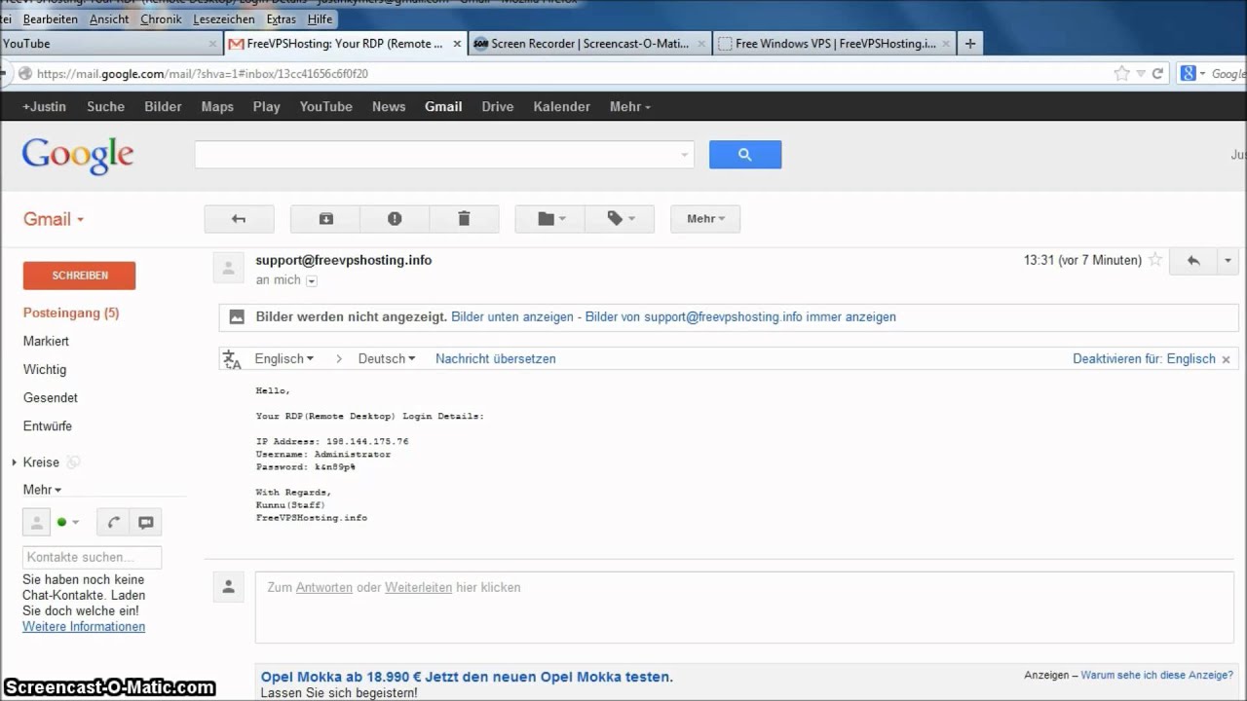Archive the open email
Image resolution: width=1247 pixels, height=701 pixels.
coord(325,219)
